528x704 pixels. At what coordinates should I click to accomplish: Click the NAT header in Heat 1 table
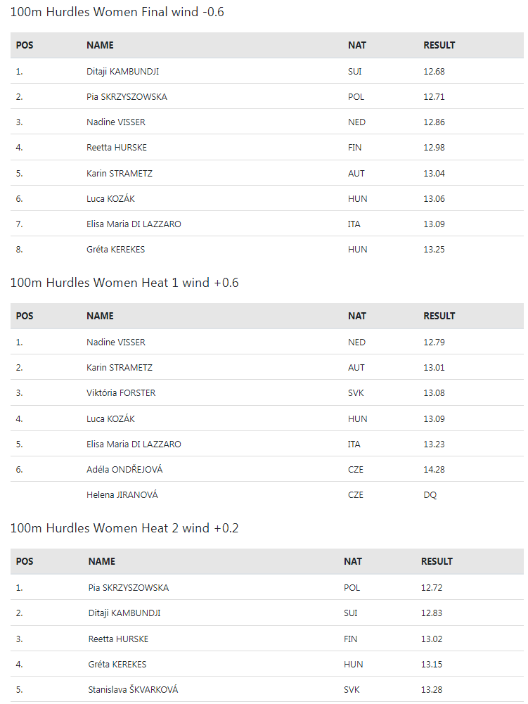[357, 316]
